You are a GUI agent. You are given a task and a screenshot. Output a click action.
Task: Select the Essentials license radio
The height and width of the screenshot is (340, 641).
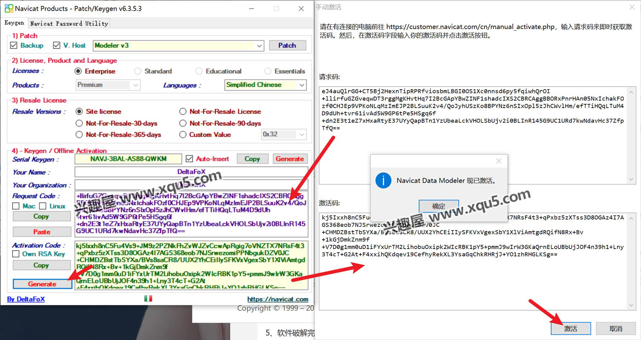click(268, 71)
